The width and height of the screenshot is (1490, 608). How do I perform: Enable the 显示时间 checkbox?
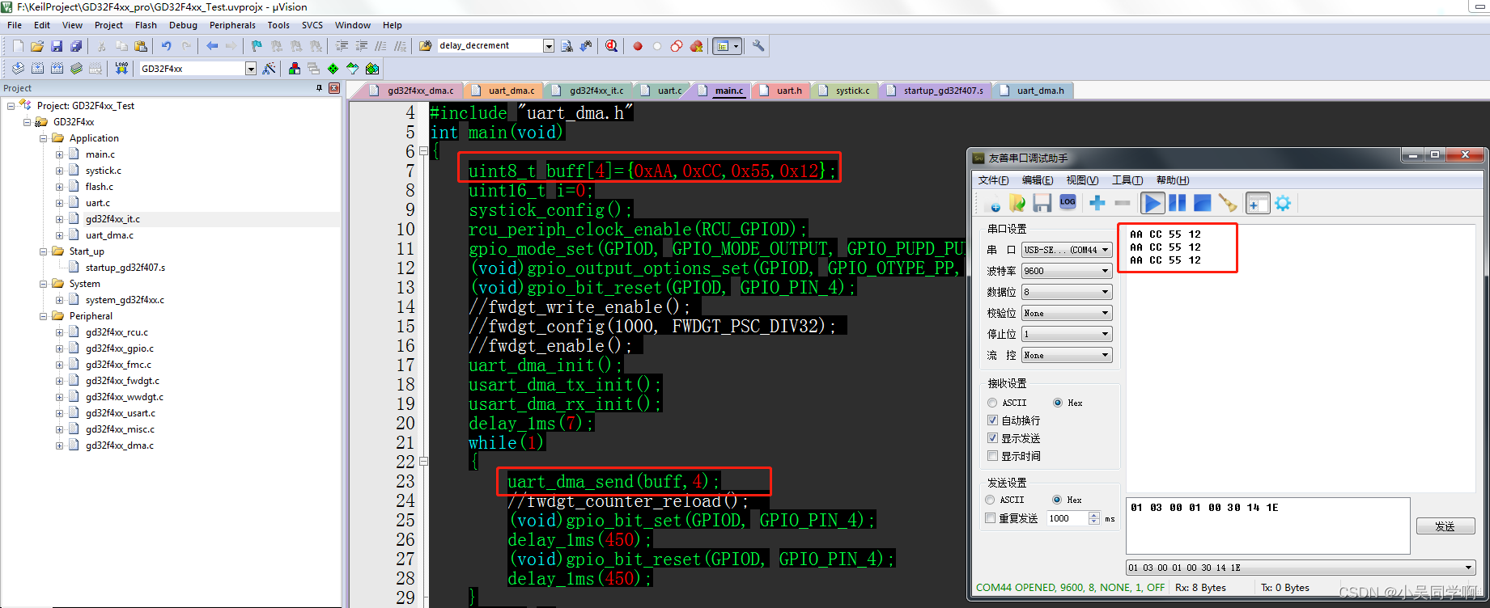coord(1013,456)
